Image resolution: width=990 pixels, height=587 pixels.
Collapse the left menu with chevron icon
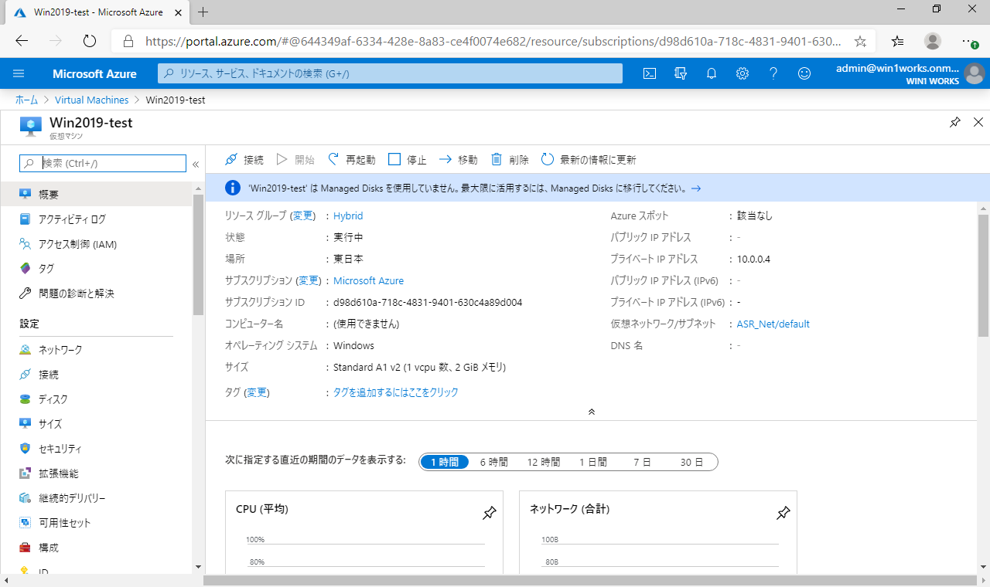pos(196,164)
